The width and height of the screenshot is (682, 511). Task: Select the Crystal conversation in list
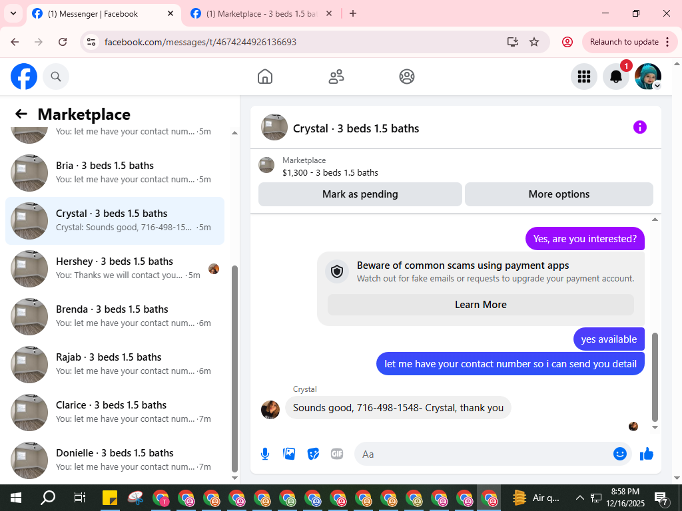pos(115,221)
